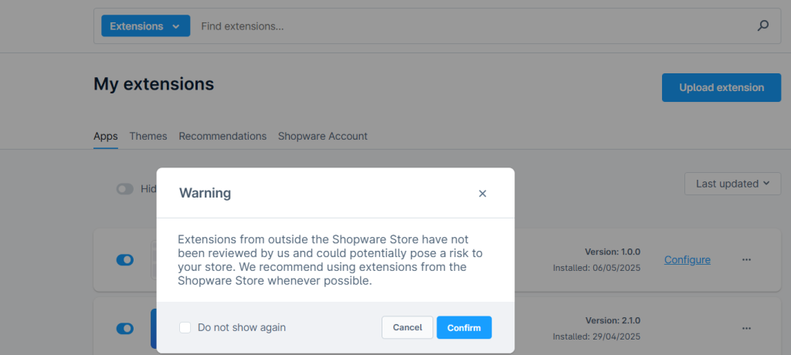
Task: Toggle off the version 1.0.0 extension switch
Action: 125,260
